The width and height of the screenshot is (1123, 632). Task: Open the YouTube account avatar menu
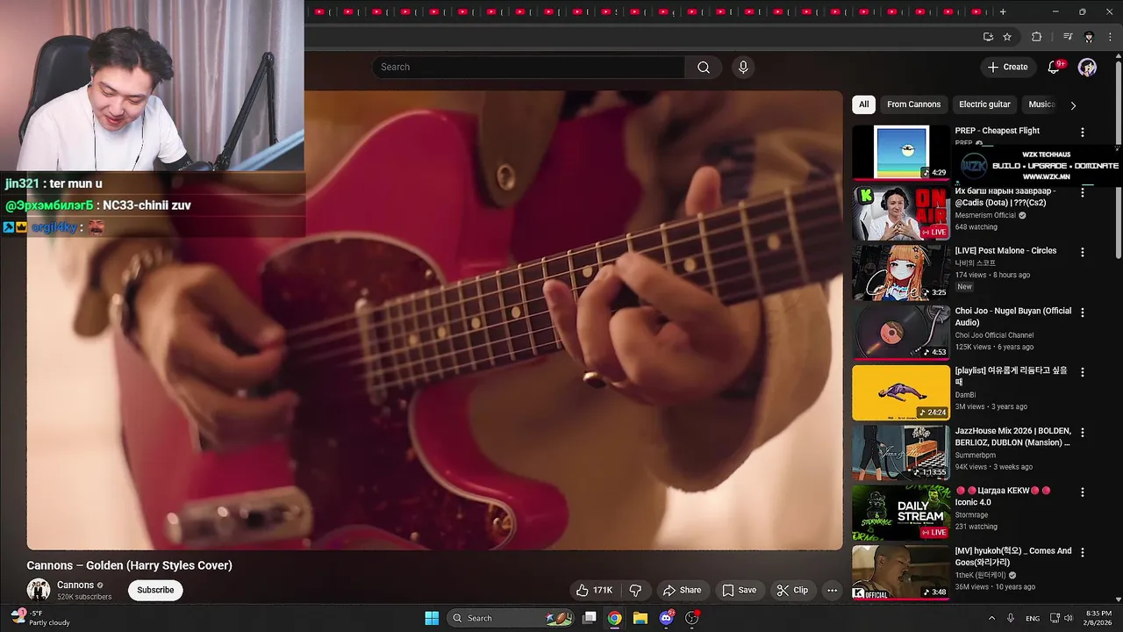[x=1087, y=68]
